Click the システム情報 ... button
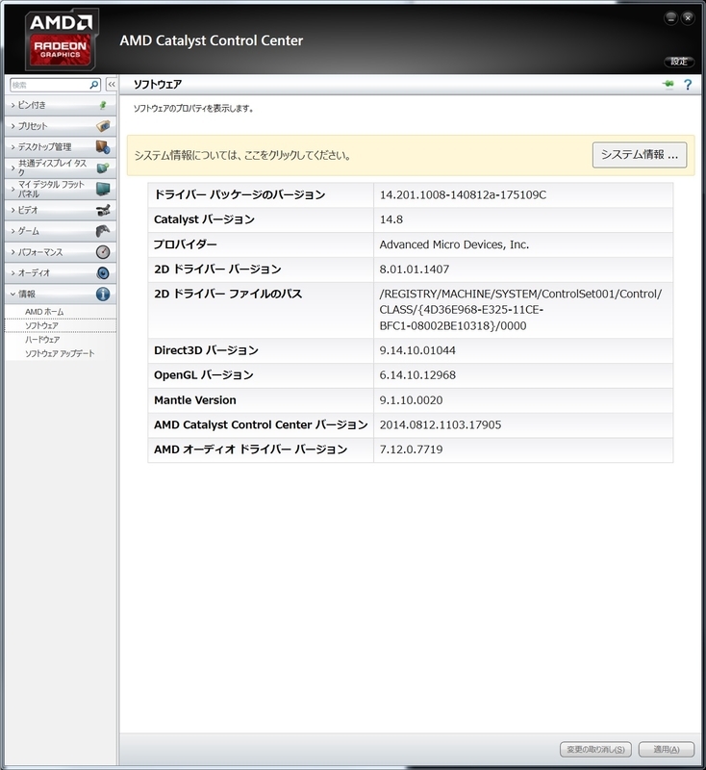Screen dimensions: 706x770 coord(640,155)
